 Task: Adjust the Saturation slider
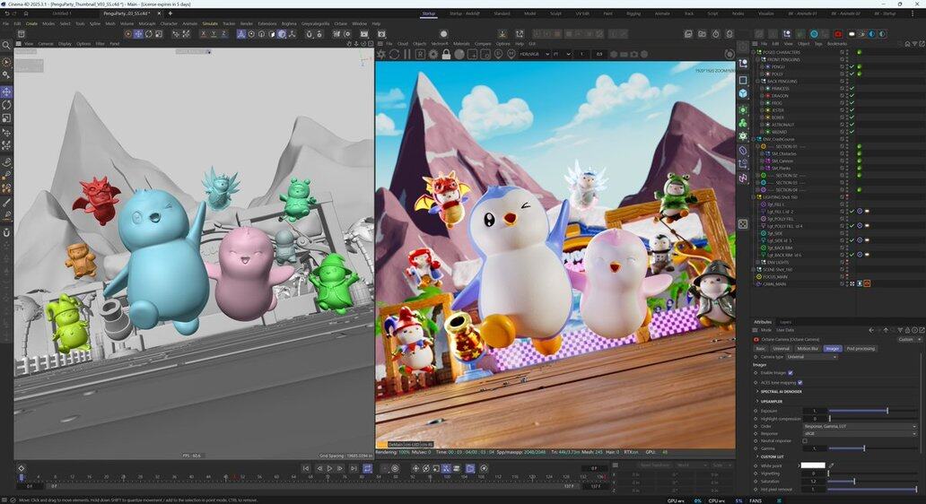click(x=872, y=482)
